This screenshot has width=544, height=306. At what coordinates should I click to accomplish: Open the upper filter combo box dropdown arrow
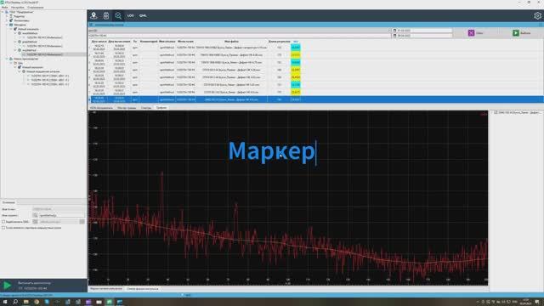389,31
